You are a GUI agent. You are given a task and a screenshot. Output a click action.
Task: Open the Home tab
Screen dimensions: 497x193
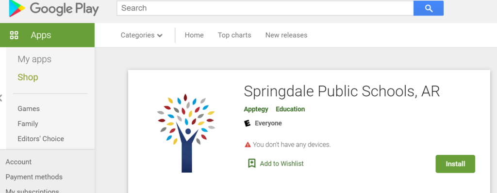(194, 35)
